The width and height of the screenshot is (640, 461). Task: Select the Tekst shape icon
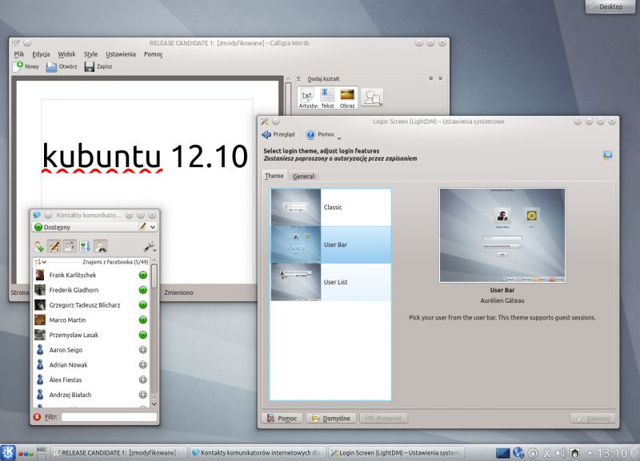[327, 97]
